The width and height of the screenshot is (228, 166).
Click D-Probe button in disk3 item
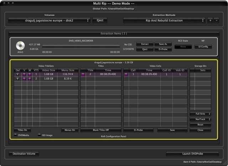163,49
